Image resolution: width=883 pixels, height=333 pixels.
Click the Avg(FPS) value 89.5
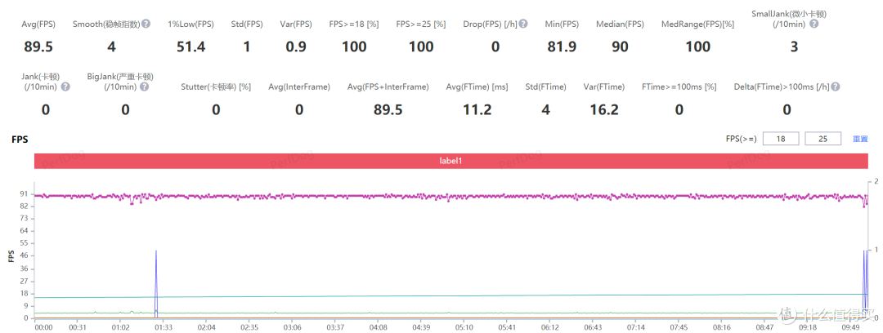pos(38,47)
